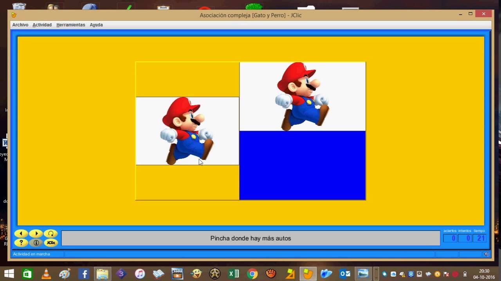Screen dimensions: 501x281
Task: Maximize the JClic window
Action: (x=470, y=14)
